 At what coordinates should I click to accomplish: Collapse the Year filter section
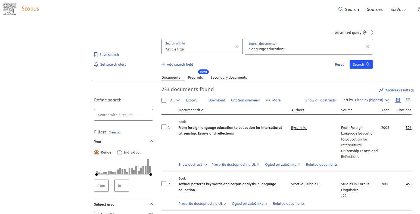coord(151,141)
